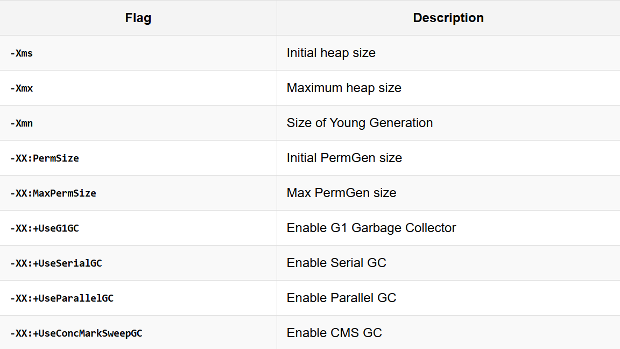Click the Maximum heap size description

344,88
